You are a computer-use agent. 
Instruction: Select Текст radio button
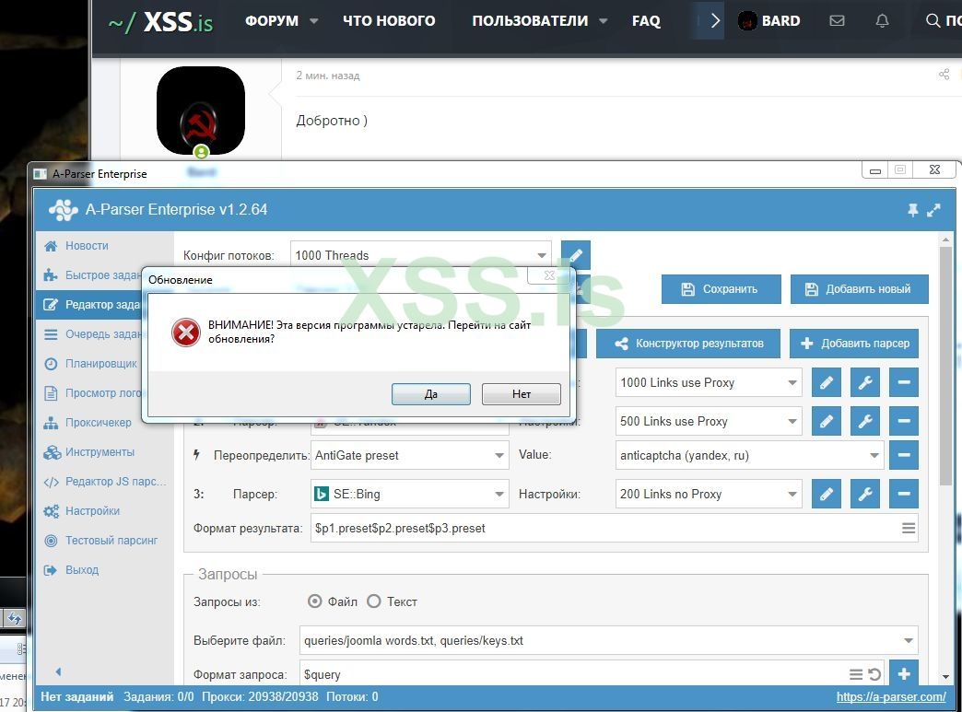click(x=373, y=601)
